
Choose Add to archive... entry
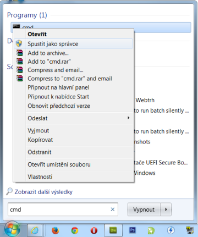point(73,53)
